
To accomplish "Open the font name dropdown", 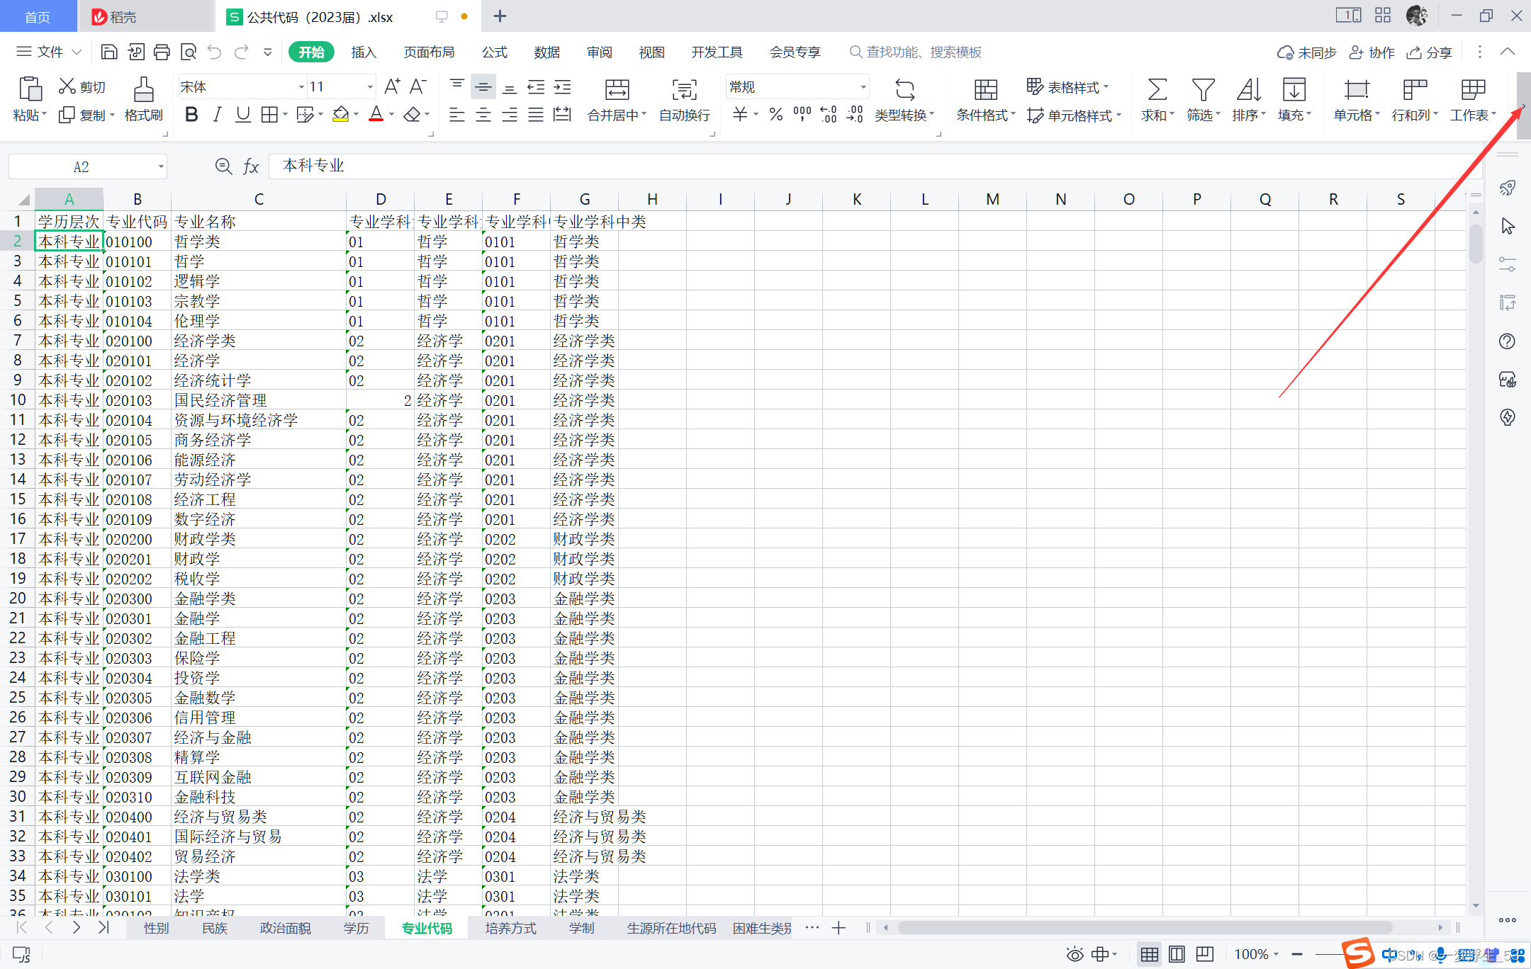I will pyautogui.click(x=302, y=86).
